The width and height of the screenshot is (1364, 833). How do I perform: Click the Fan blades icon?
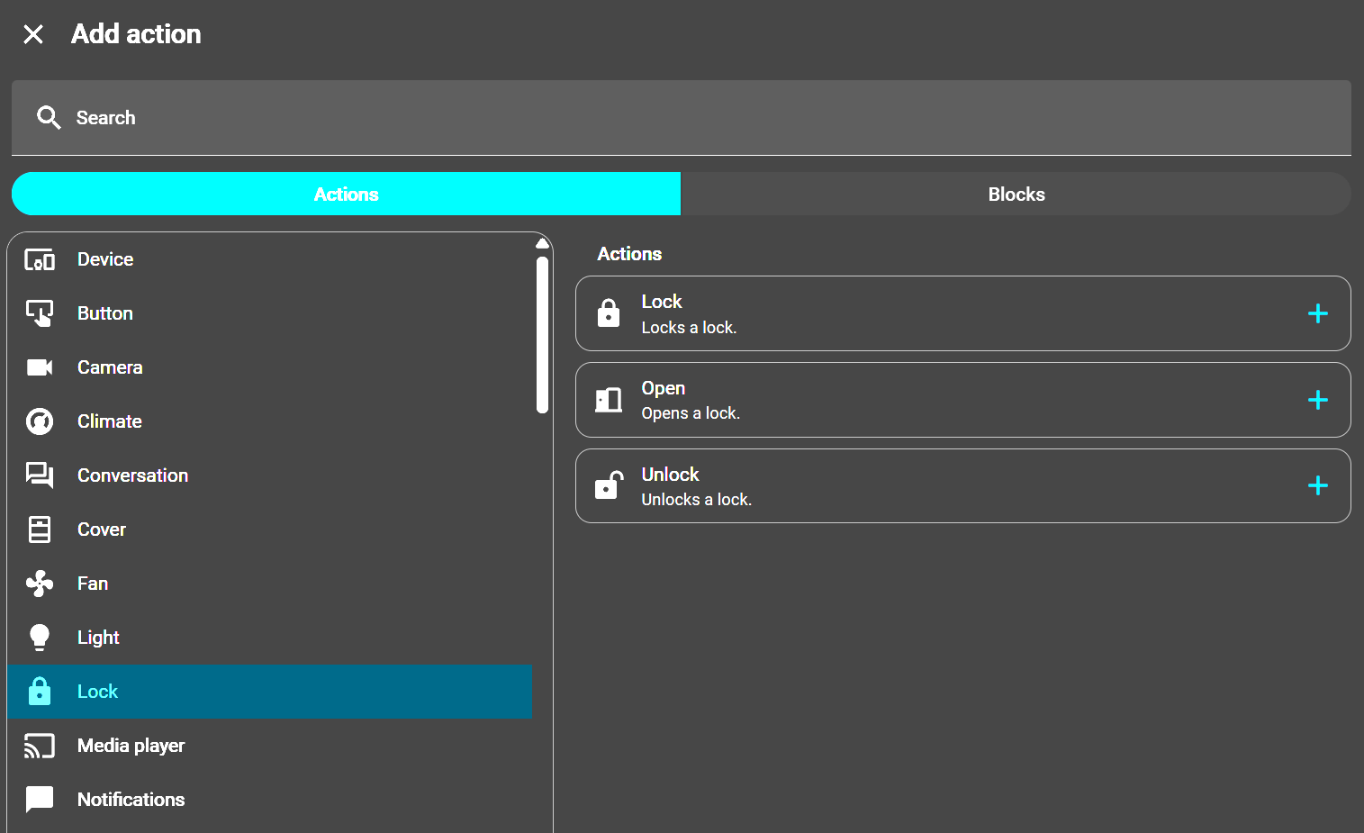click(40, 584)
